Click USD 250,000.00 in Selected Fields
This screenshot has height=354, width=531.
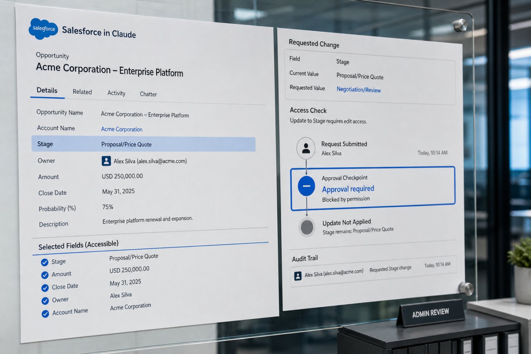tap(129, 270)
